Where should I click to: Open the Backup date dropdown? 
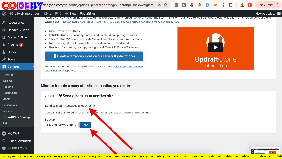click(x=62, y=125)
